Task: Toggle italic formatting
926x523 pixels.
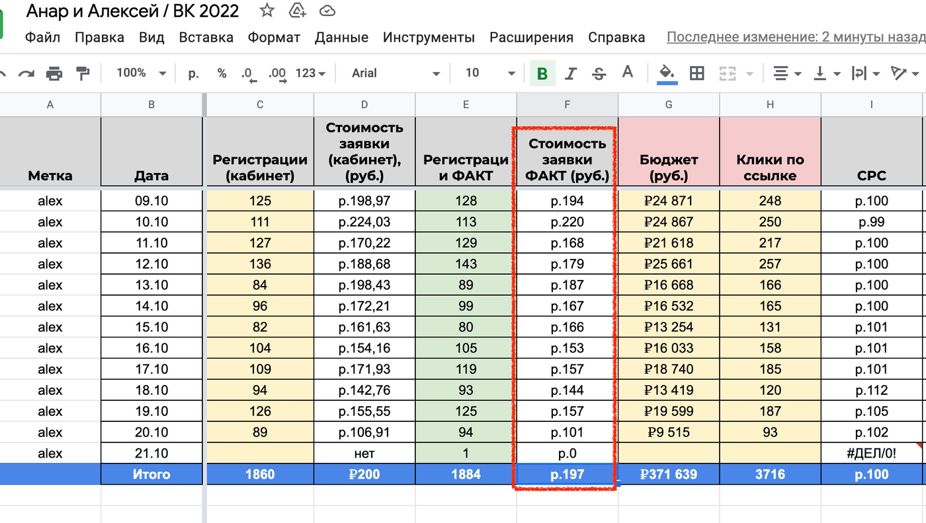Action: 570,73
